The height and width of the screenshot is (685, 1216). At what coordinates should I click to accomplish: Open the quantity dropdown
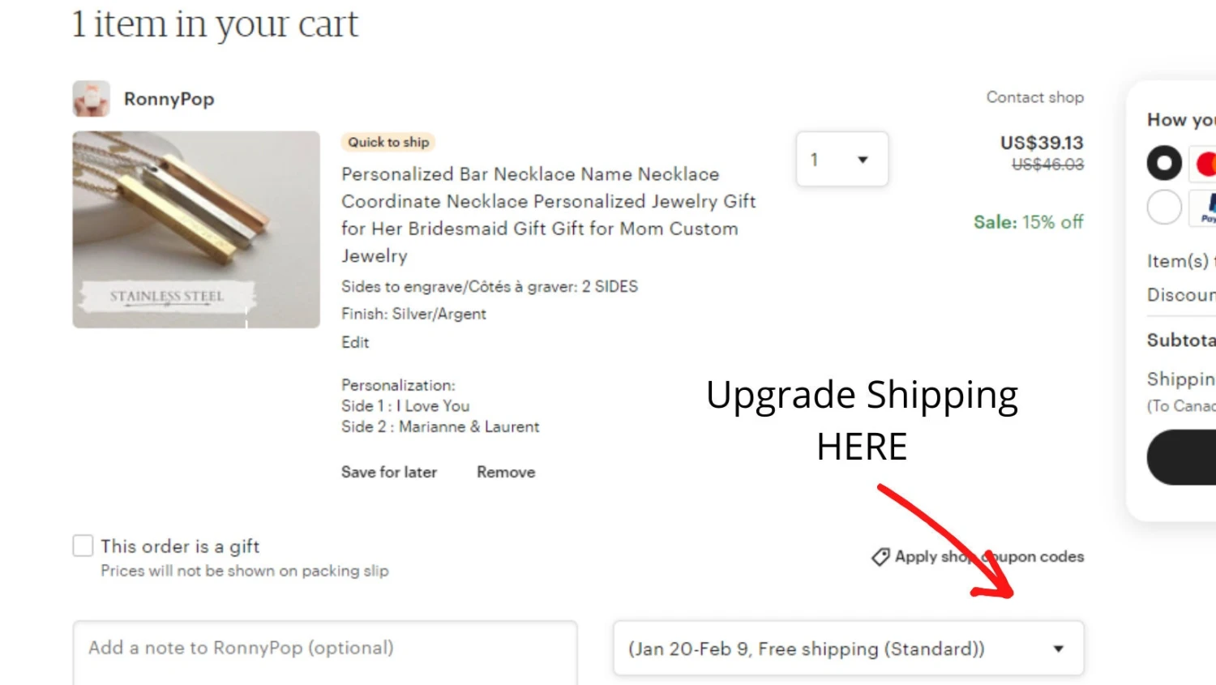click(841, 160)
